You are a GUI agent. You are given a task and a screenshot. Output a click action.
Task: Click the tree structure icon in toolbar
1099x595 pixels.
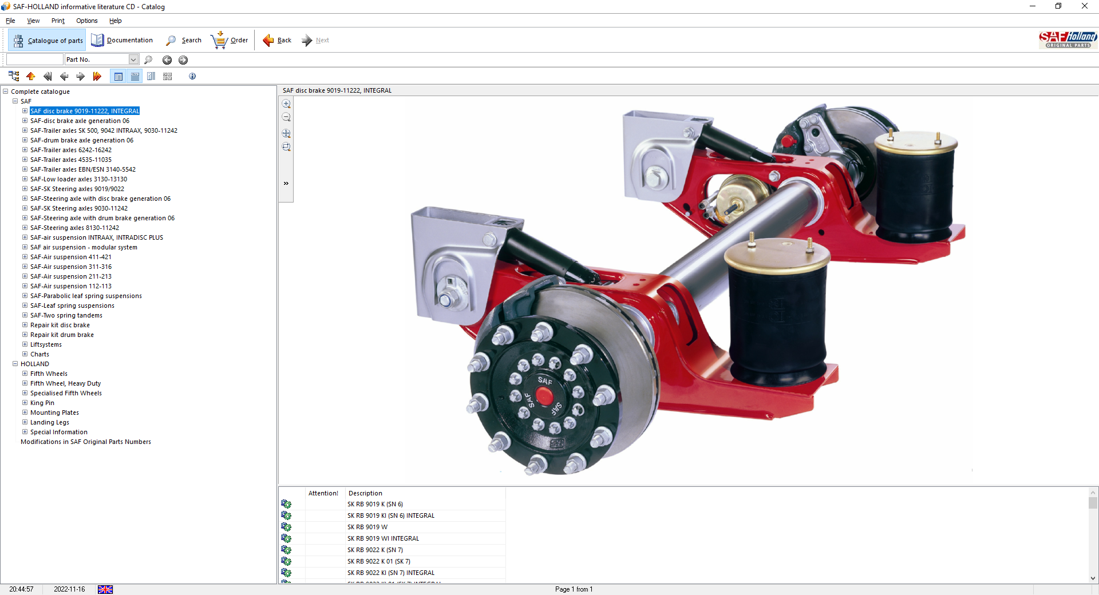pos(14,76)
